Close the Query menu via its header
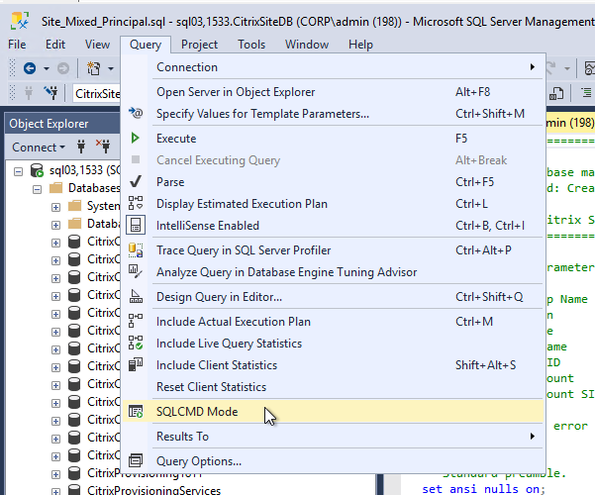 (x=146, y=45)
